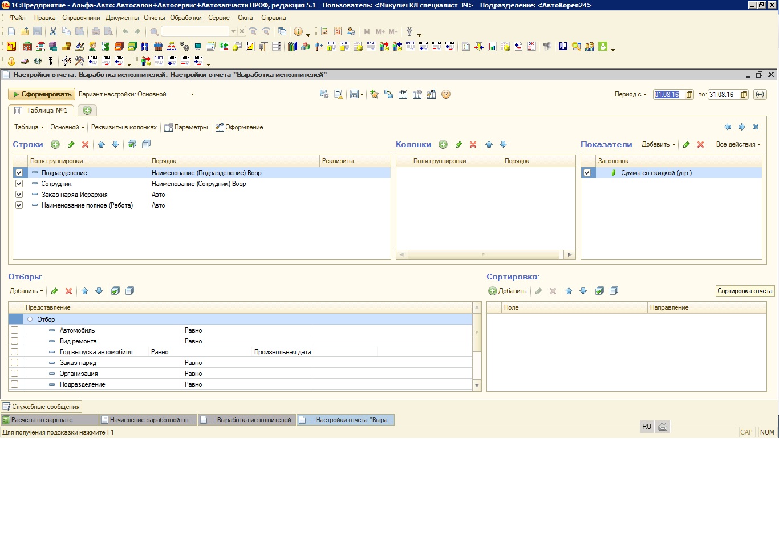Delete selected row grouping in Строки
Viewport: 779px width, 551px height.
pos(86,145)
